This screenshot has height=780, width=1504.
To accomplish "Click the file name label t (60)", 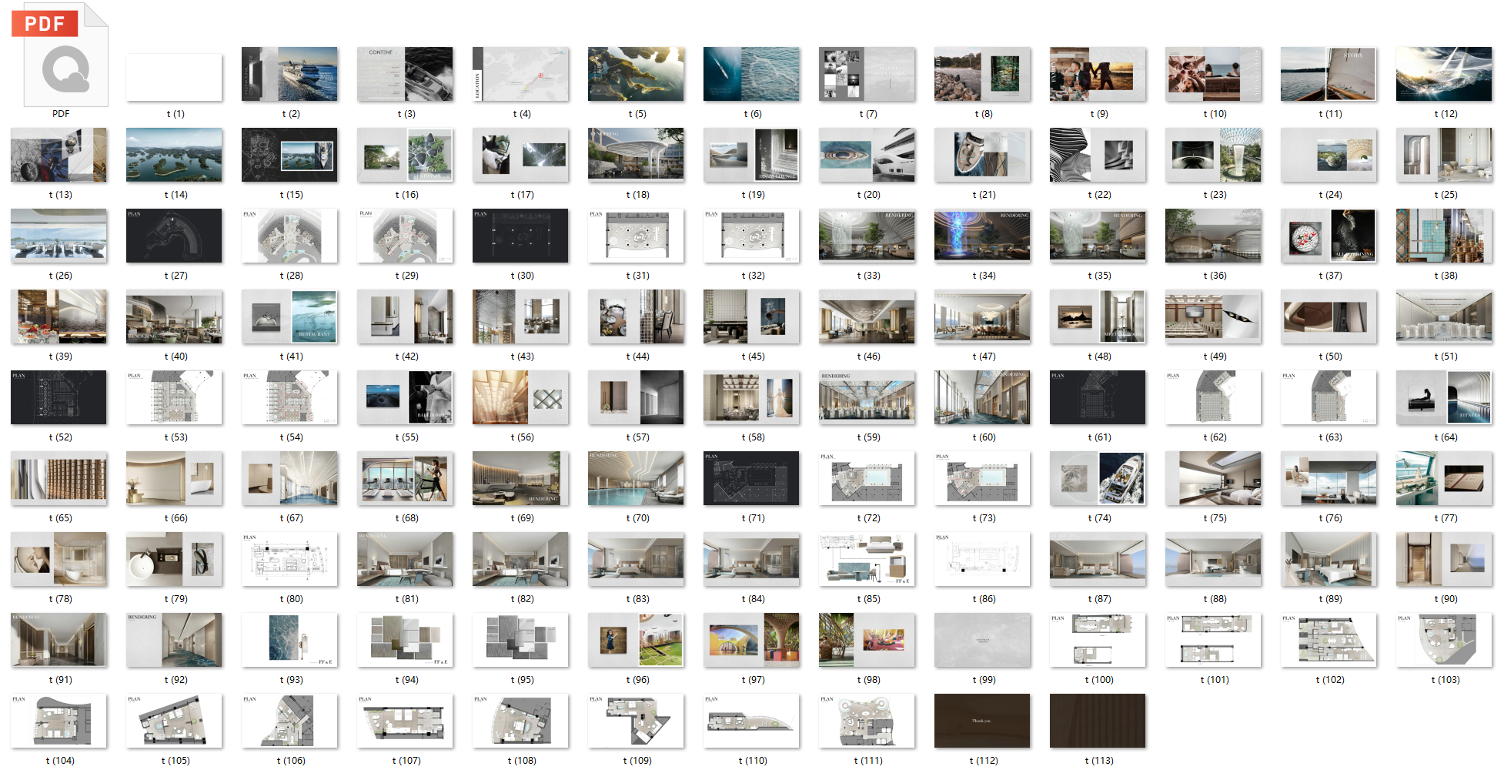I will pyautogui.click(x=984, y=437).
